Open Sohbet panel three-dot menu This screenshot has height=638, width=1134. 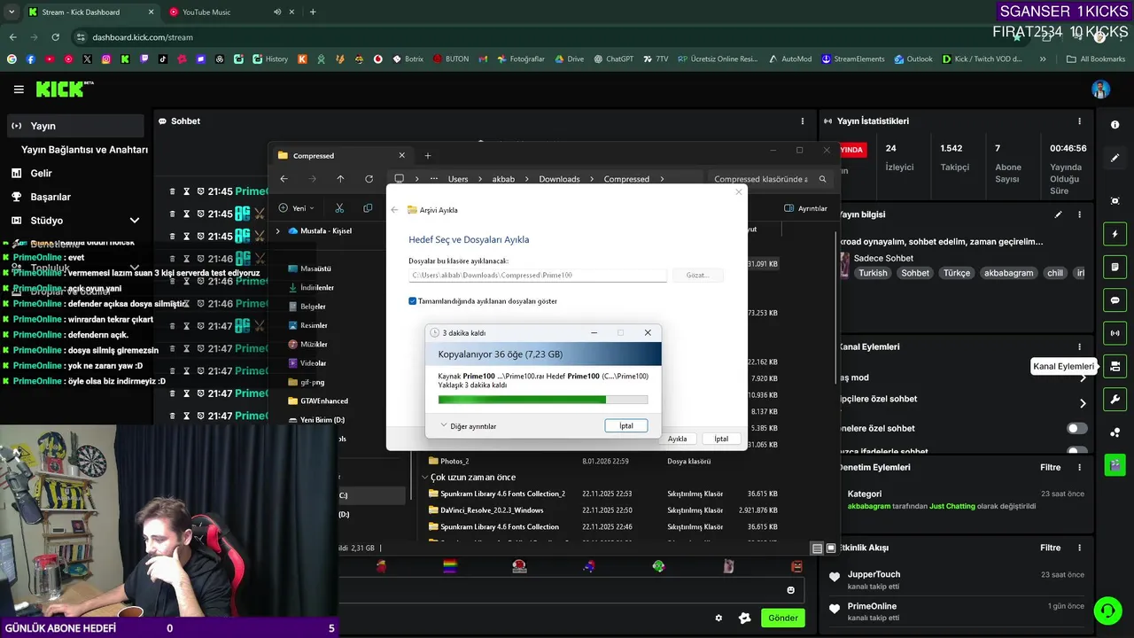click(x=803, y=121)
